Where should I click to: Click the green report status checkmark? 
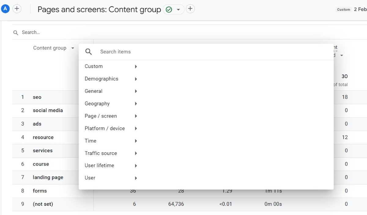[x=169, y=9]
